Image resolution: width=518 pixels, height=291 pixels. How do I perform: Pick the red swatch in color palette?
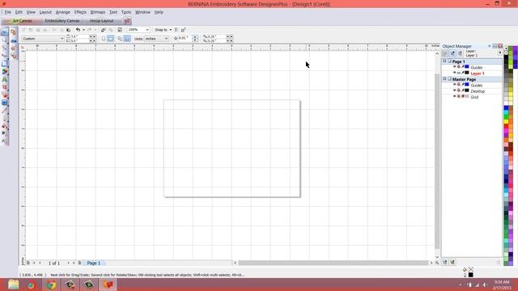(506, 126)
